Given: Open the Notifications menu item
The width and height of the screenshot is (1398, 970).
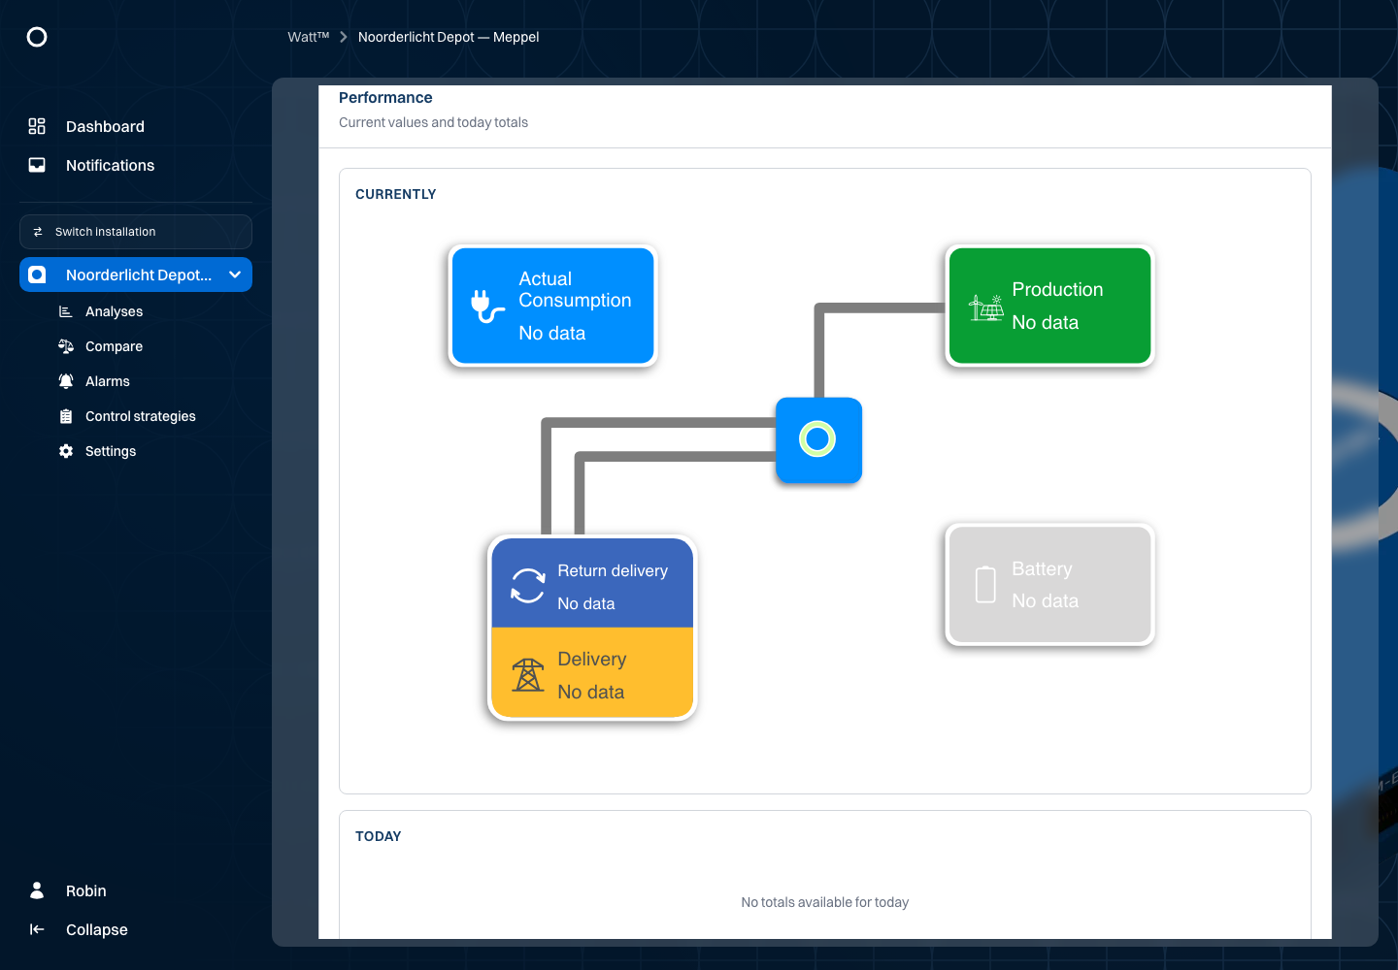Looking at the screenshot, I should [136, 165].
